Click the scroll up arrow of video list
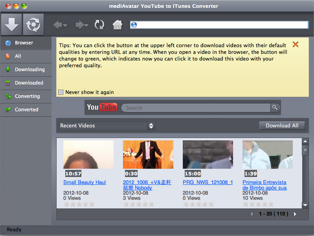The image size is (314, 236). [x=305, y=141]
